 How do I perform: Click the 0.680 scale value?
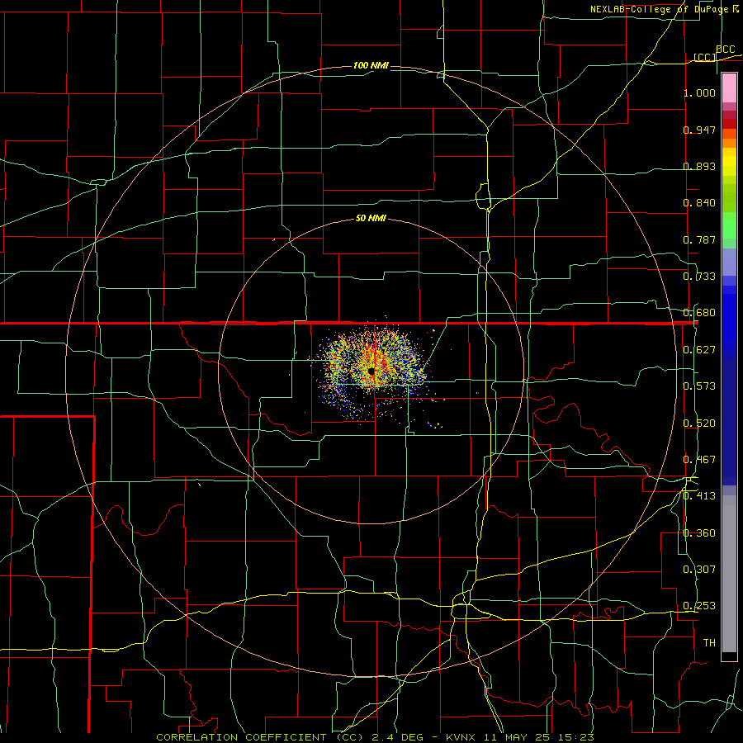click(699, 313)
